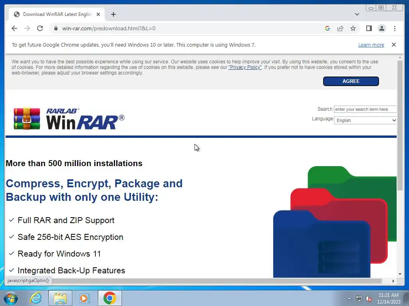Click the colored folders illustration
409x306 pixels.
coord(335,222)
